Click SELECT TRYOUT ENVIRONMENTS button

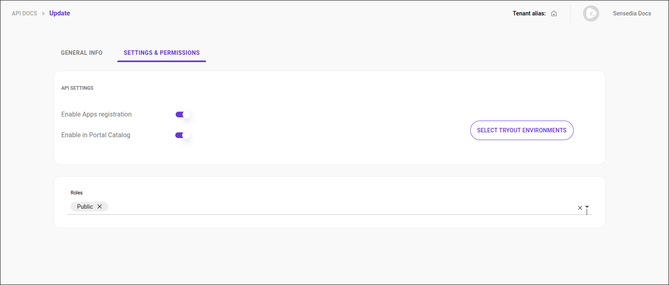521,130
